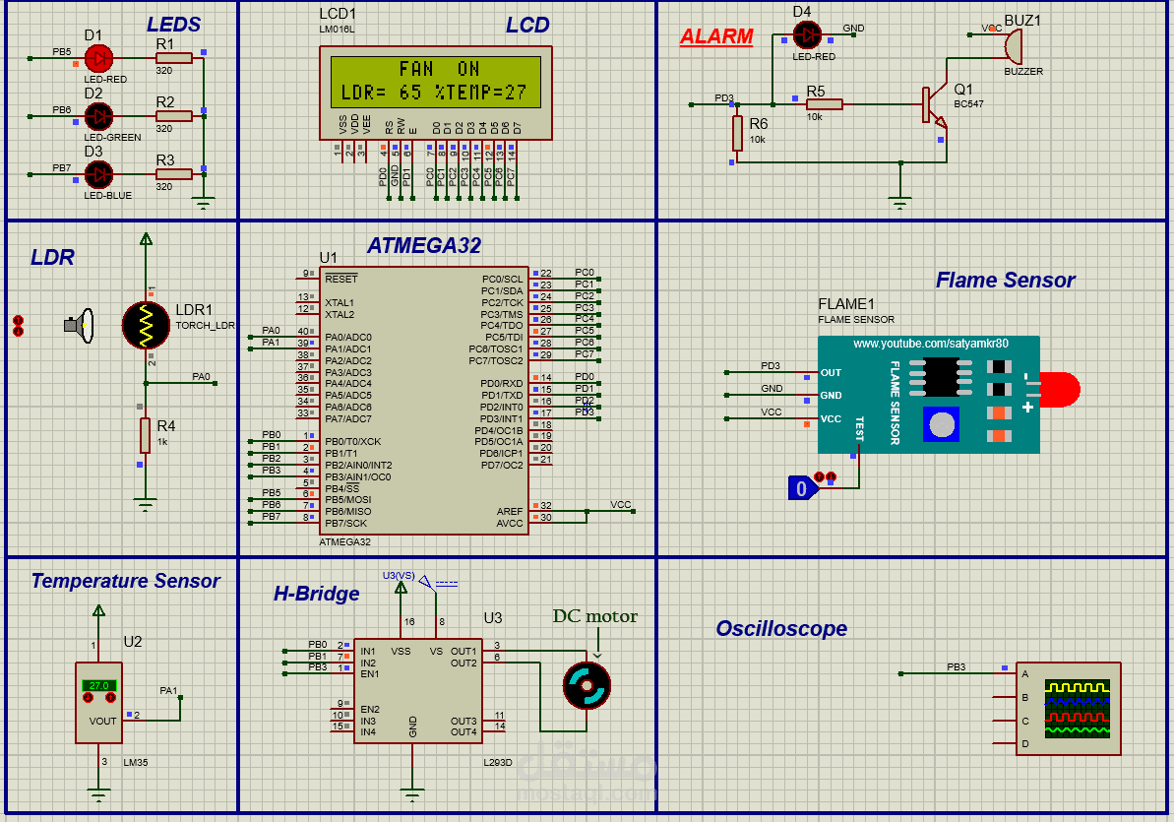The height and width of the screenshot is (822, 1174).
Task: Click the PB5 terminal label beside D1
Action: click(62, 52)
